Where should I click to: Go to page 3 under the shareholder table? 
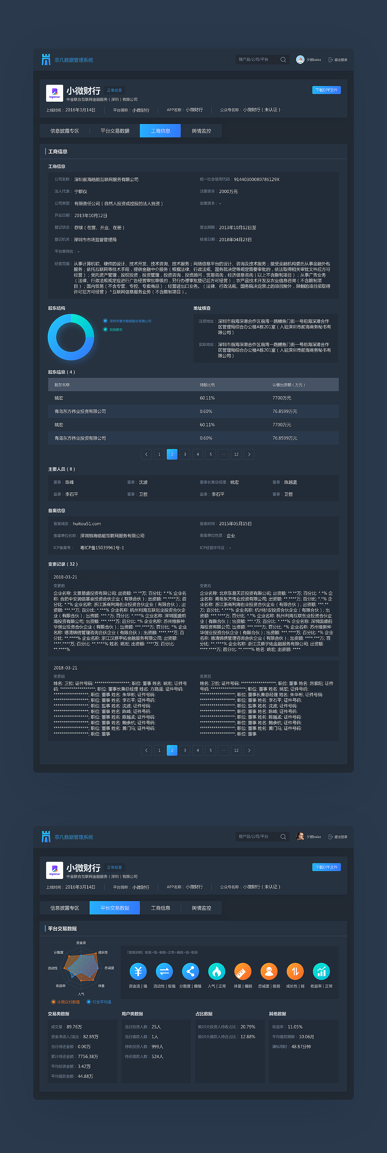tap(185, 454)
